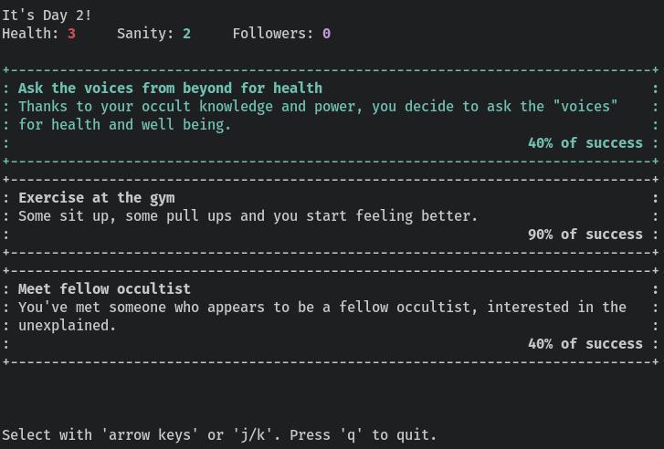
Task: Click the teal Sanity value 2
Action: [186, 34]
